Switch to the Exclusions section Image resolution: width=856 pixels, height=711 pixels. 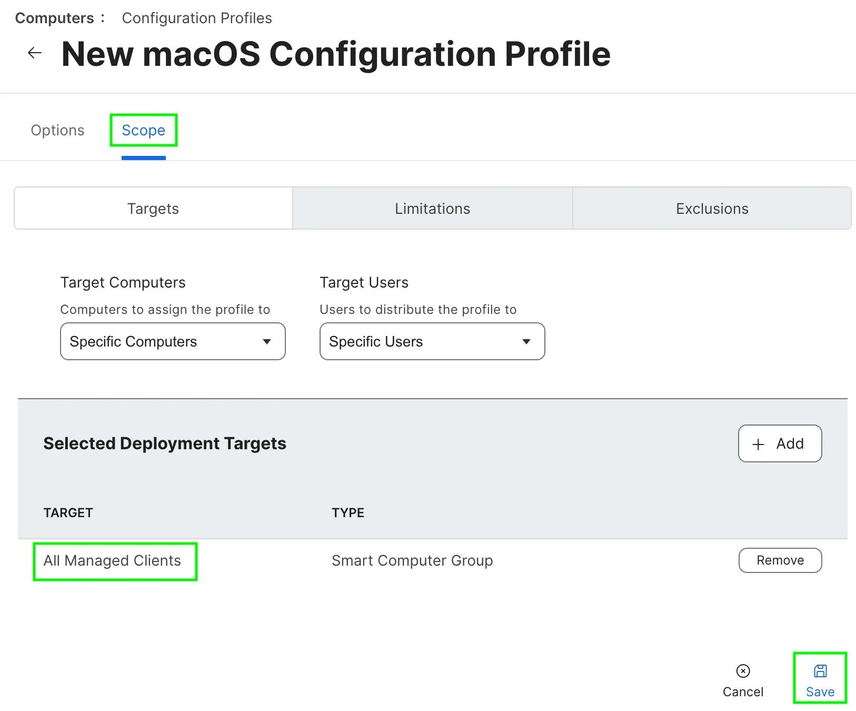tap(712, 209)
